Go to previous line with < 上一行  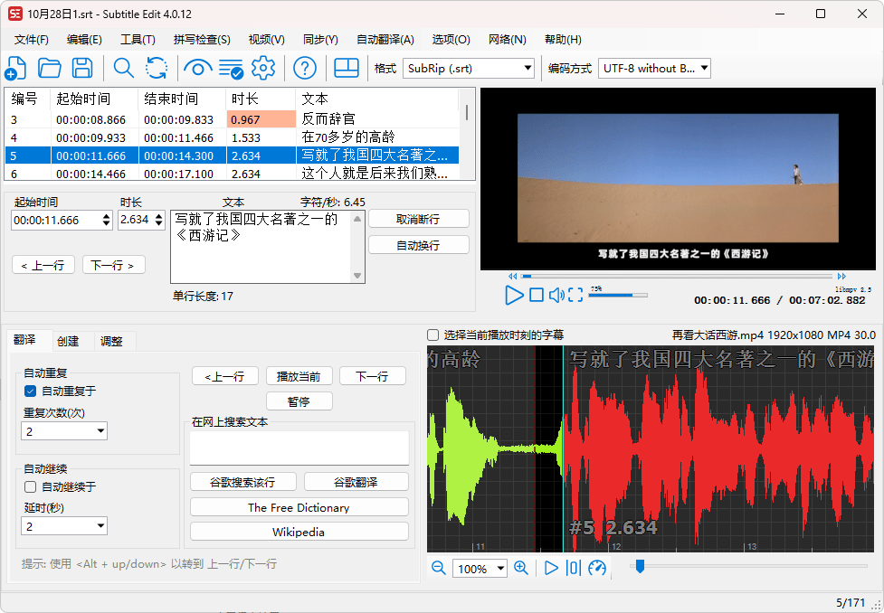point(43,265)
